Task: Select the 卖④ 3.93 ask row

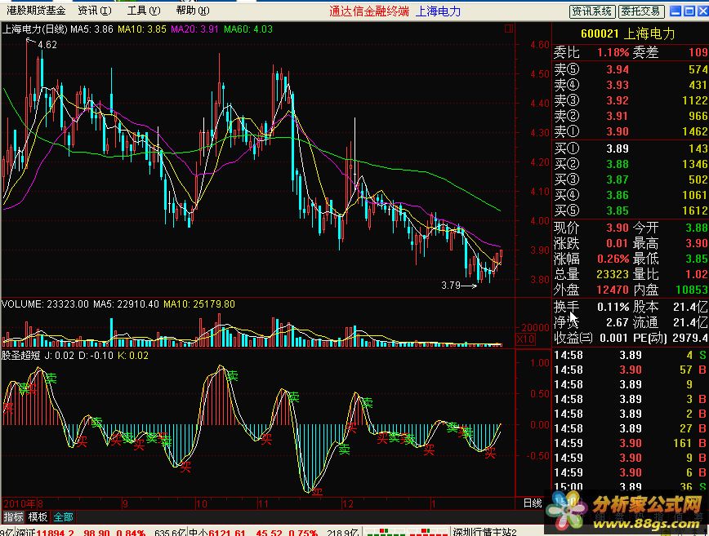Action: 631,85
